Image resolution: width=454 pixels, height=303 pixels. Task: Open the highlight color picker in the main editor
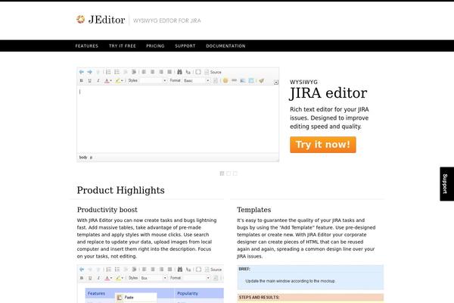119,80
